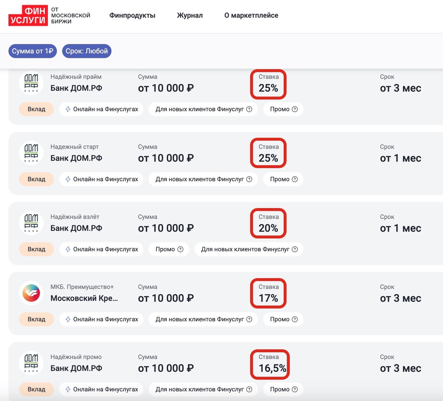
Task: Open the МКБ. Преимущество+ deposit title
Action: 82,287
